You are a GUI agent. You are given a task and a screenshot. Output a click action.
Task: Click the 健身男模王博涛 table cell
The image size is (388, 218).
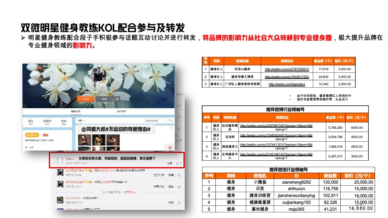pos(242,77)
